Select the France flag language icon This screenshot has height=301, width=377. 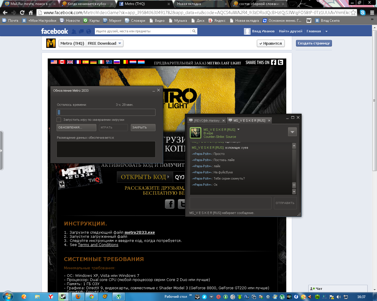(78, 62)
